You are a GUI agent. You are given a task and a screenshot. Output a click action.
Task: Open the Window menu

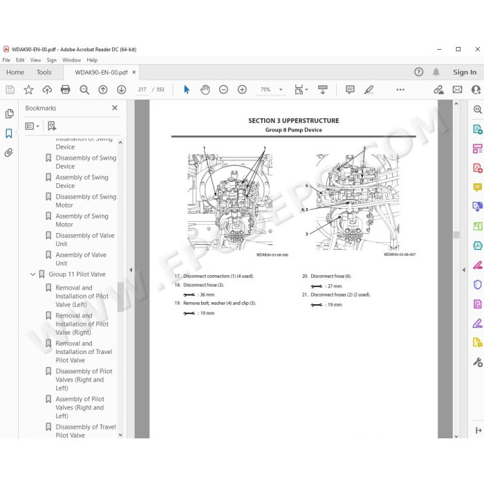point(71,60)
